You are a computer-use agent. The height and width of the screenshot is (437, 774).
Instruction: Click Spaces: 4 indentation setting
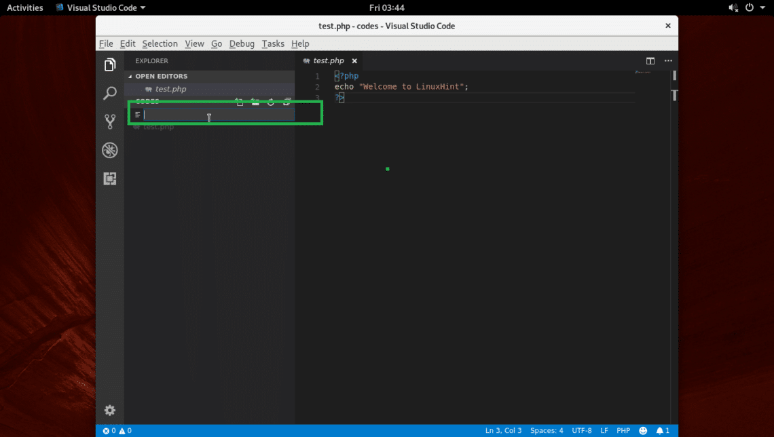click(x=547, y=431)
